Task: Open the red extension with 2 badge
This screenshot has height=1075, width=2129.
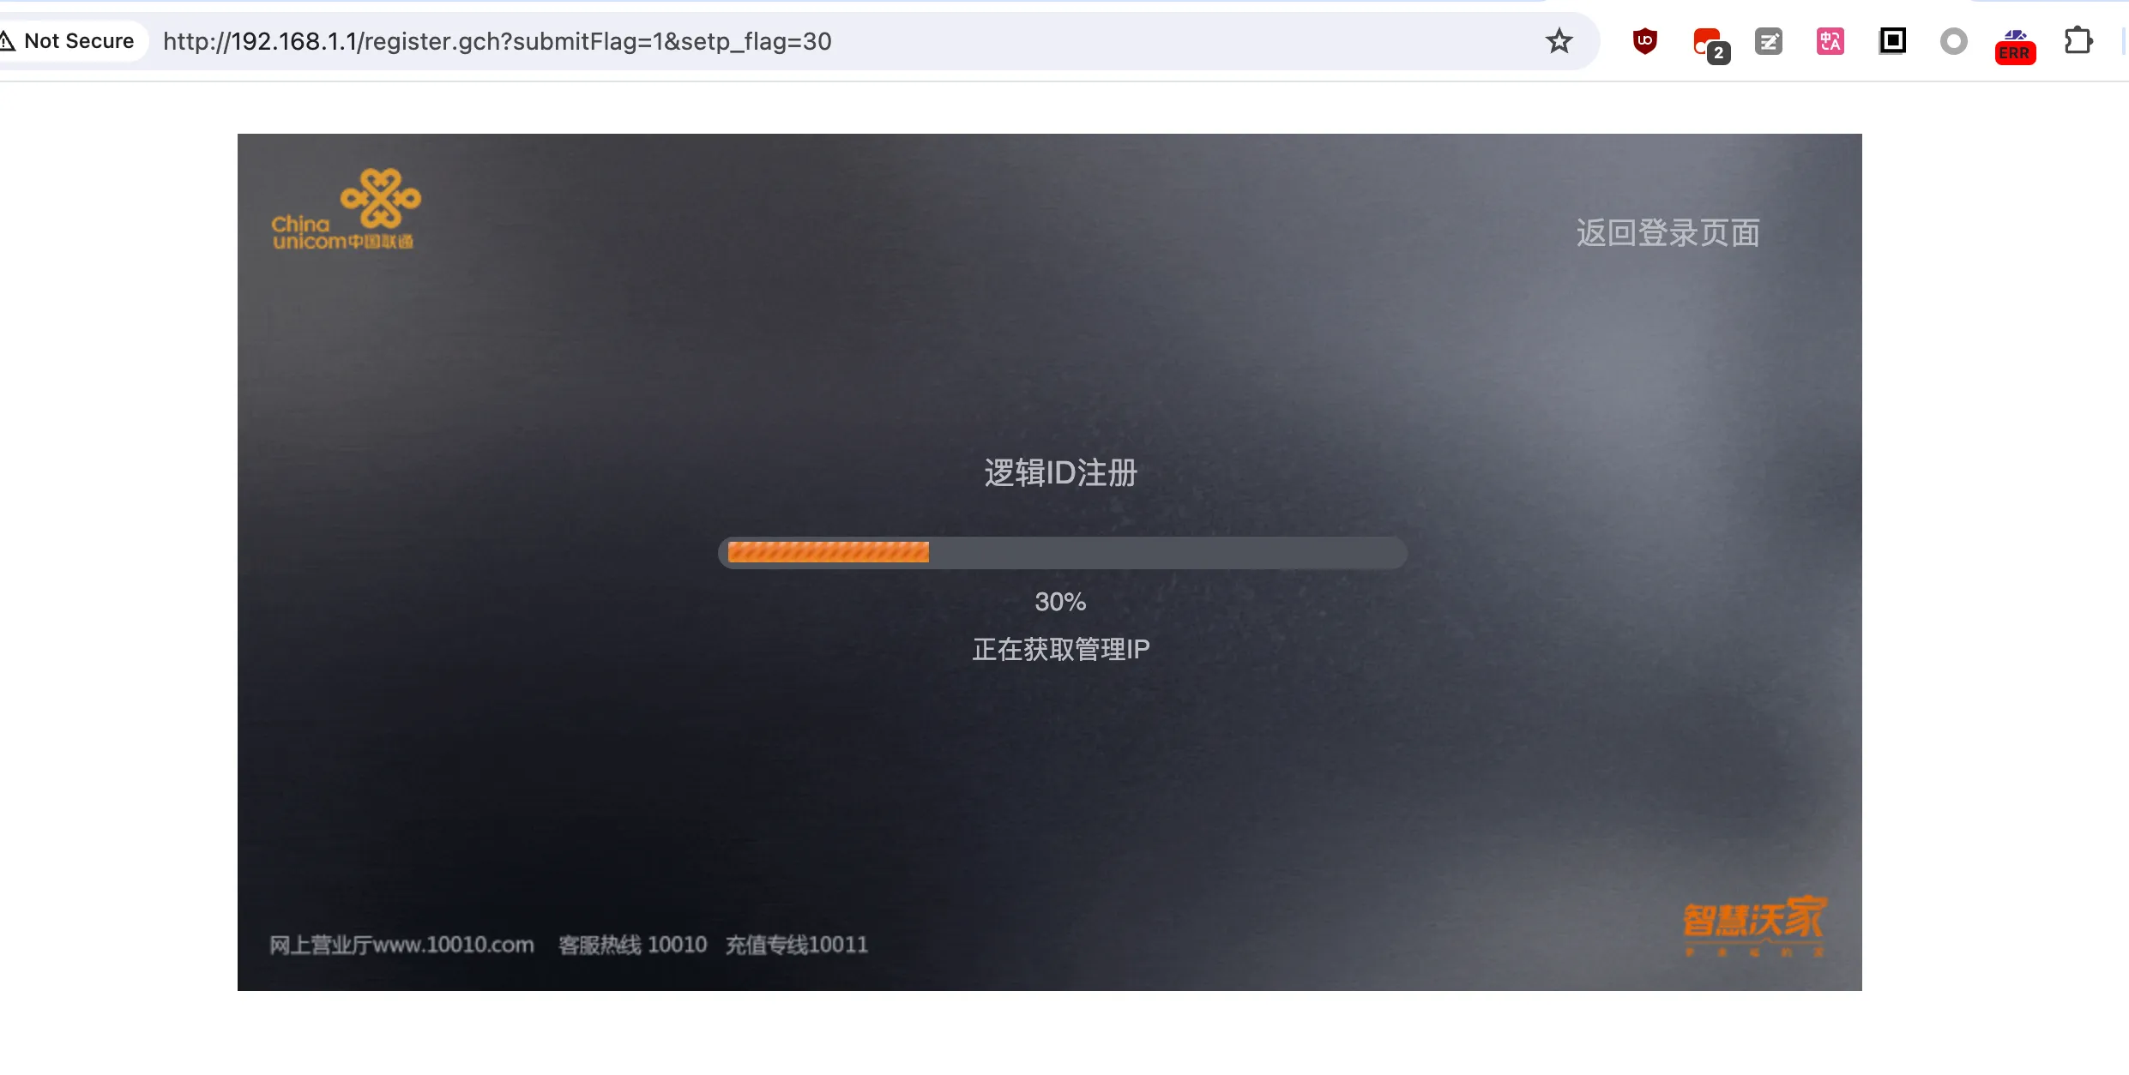Action: (1708, 43)
